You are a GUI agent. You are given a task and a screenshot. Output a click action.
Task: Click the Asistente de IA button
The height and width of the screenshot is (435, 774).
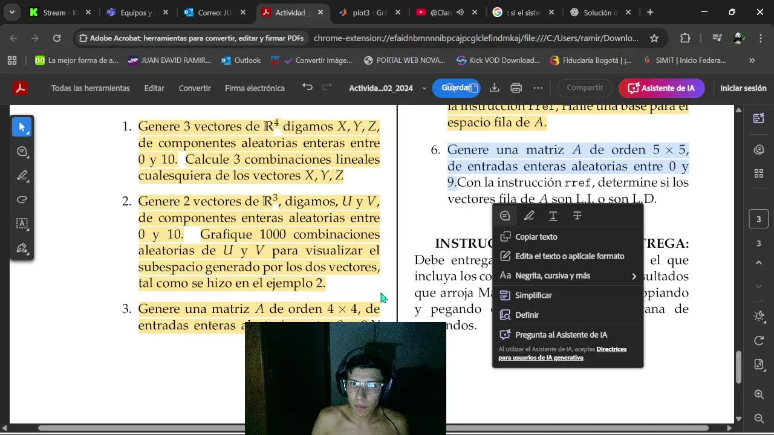(x=662, y=88)
